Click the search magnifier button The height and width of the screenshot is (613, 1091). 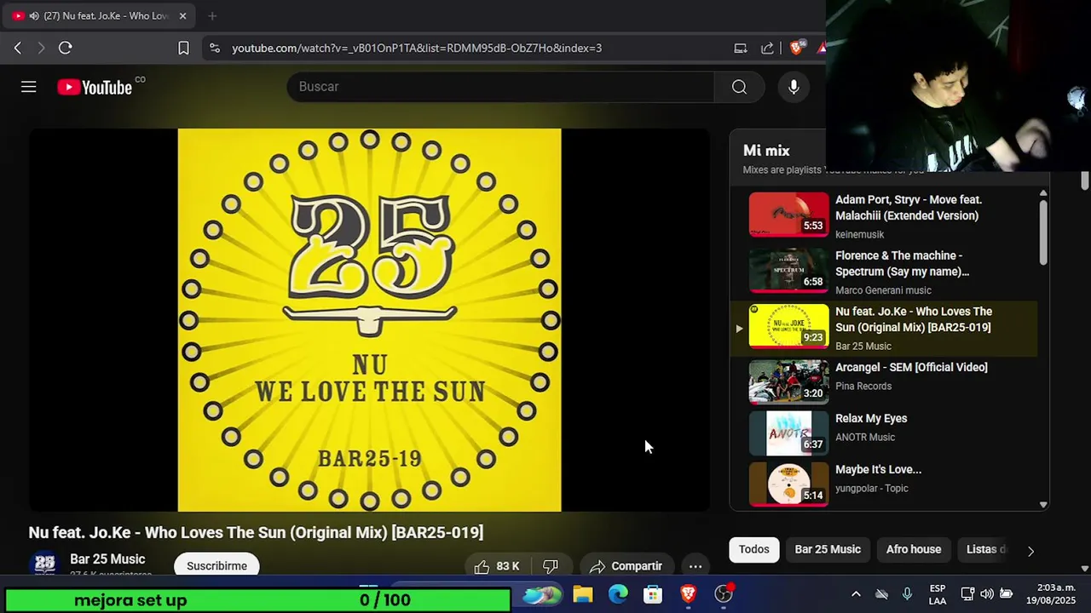point(739,87)
